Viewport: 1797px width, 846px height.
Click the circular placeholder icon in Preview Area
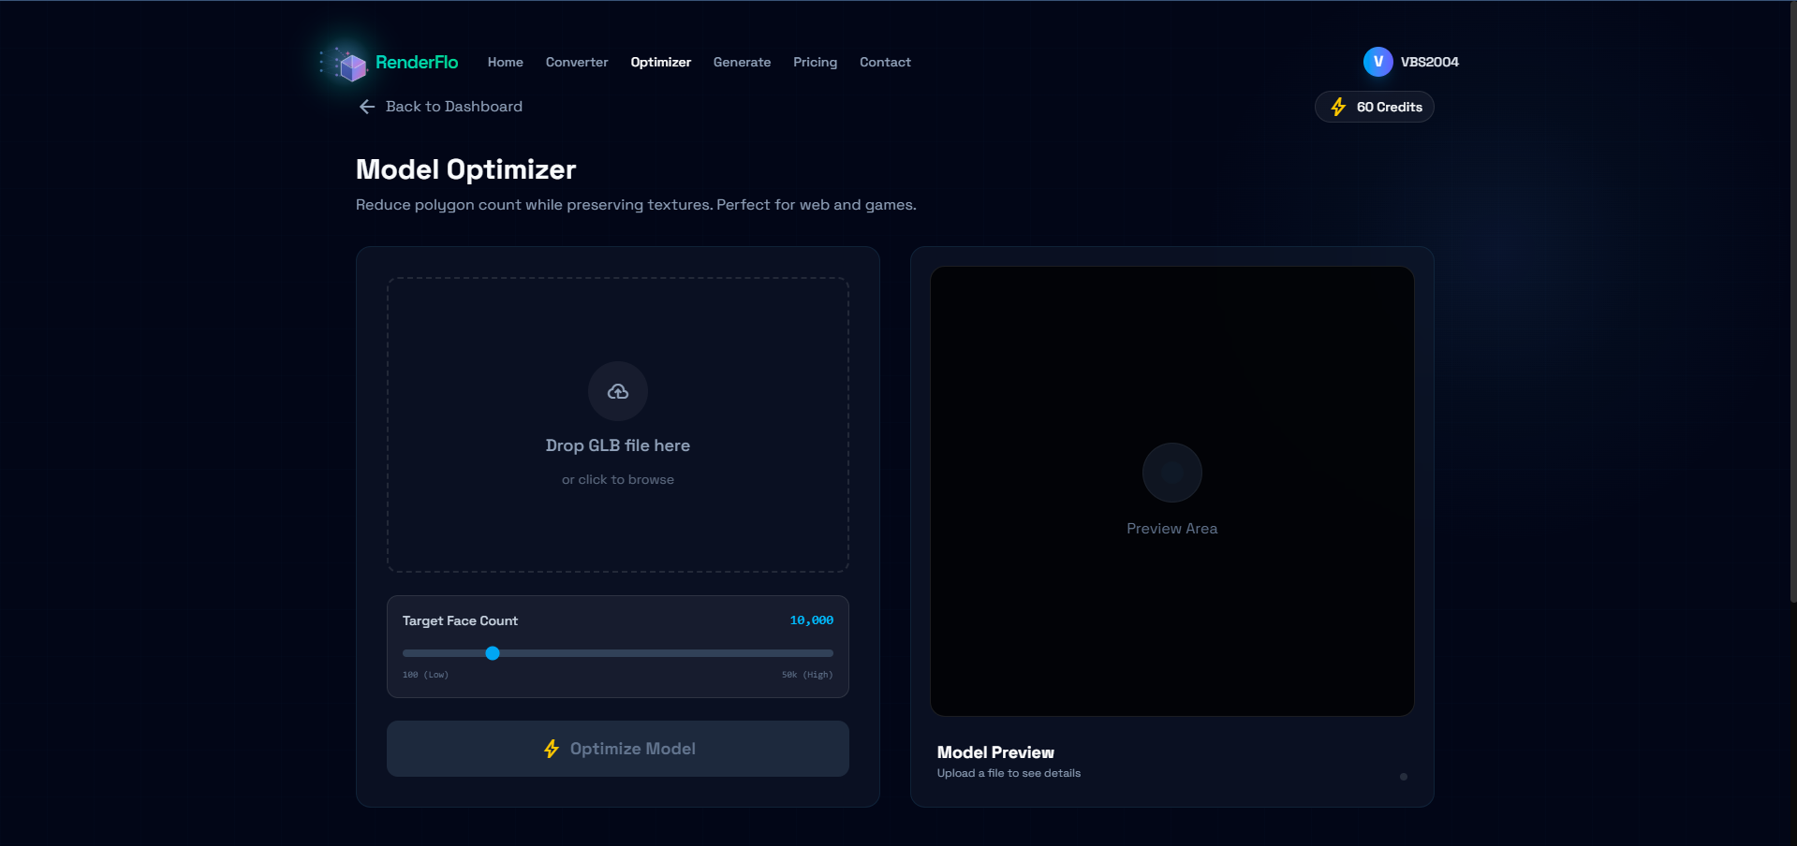point(1171,473)
